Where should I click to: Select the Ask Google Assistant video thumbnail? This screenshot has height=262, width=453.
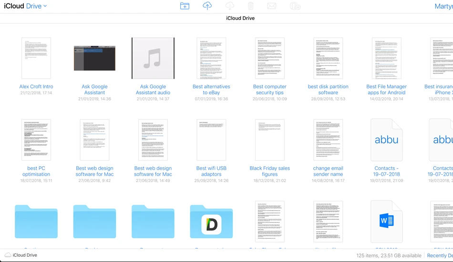tap(94, 58)
